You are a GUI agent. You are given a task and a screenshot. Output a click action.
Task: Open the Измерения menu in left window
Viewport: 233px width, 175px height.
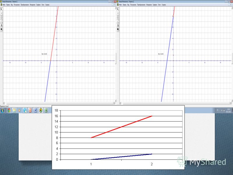pyautogui.click(x=33, y=5)
